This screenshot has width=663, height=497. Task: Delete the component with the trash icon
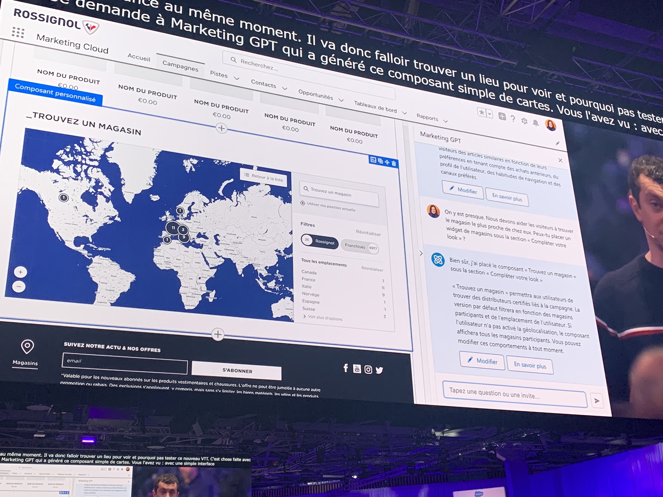(x=394, y=163)
